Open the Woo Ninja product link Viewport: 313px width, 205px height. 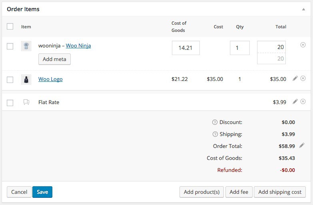click(78, 45)
